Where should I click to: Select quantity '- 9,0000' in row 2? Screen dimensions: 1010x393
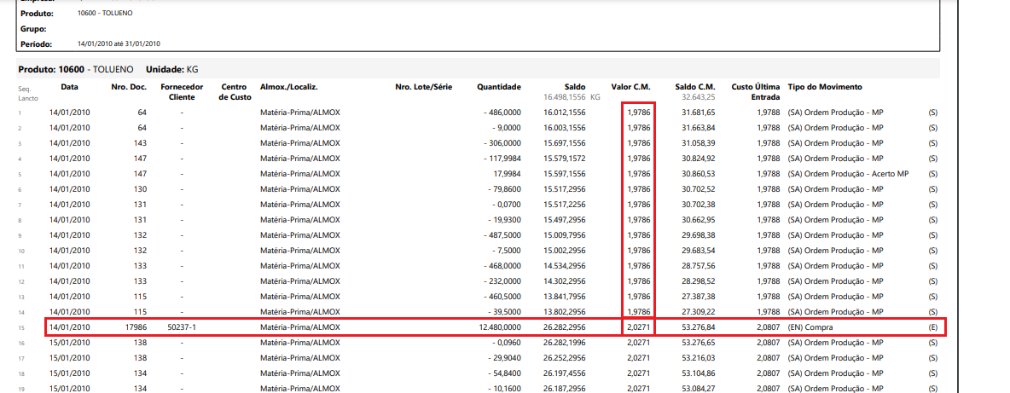coord(507,127)
